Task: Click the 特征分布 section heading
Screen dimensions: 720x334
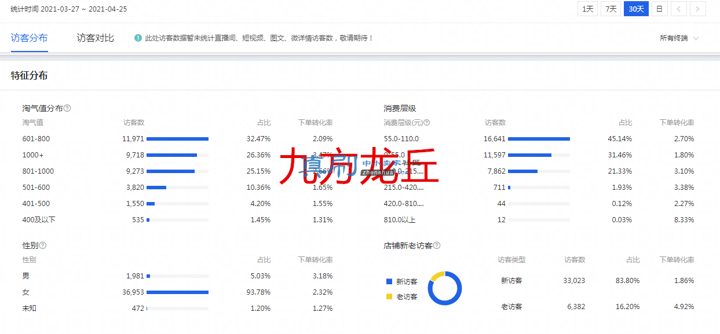Action: pyautogui.click(x=29, y=76)
